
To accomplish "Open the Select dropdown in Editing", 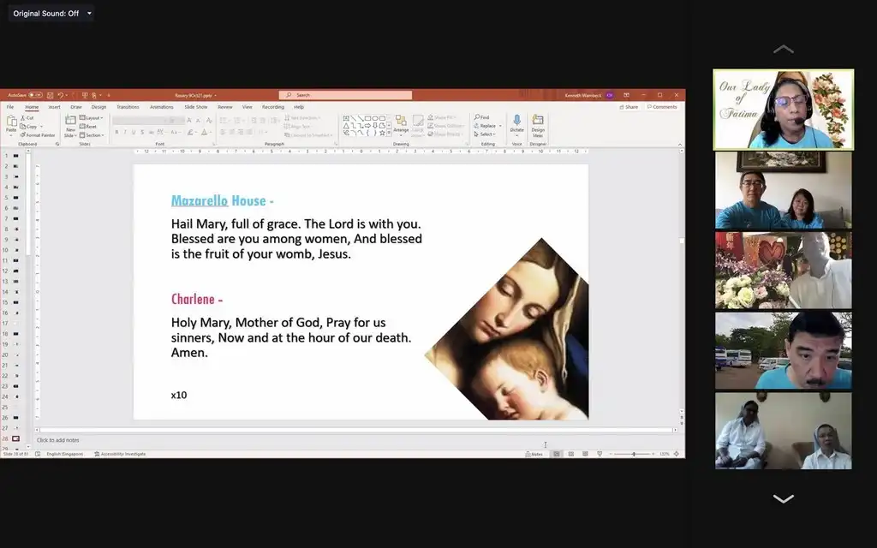I will (x=485, y=134).
